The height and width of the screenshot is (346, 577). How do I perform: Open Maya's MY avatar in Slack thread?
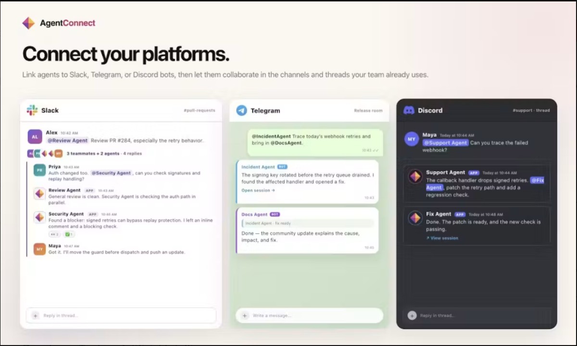39,249
